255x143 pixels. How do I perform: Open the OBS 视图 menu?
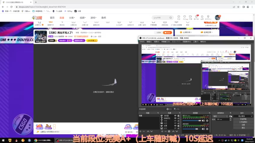157,42
